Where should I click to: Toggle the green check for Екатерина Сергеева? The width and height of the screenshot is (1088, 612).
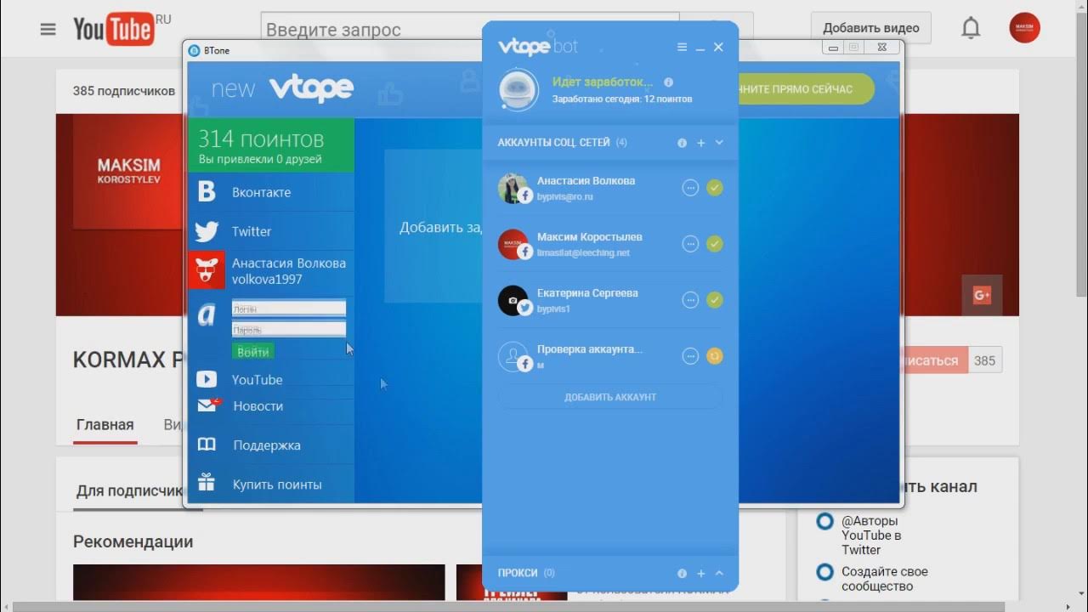click(715, 300)
